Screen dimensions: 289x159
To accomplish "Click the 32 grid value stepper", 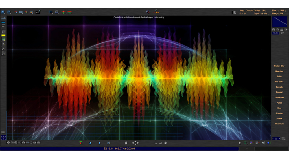I will click(276, 139).
